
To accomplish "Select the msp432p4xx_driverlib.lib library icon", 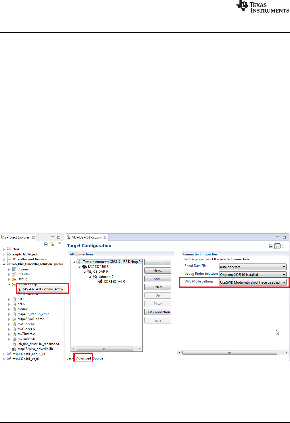I will (14, 349).
